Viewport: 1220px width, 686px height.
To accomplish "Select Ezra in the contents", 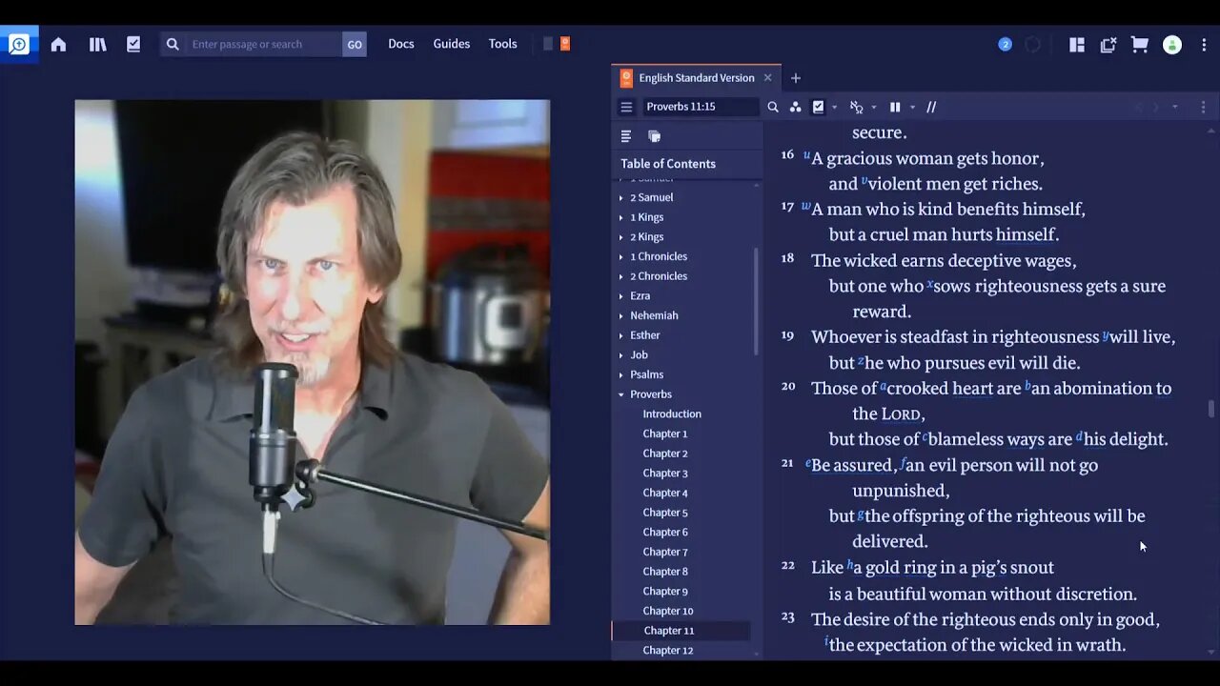I will click(640, 296).
